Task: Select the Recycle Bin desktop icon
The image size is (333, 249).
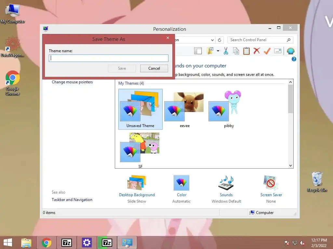Action: click(317, 182)
